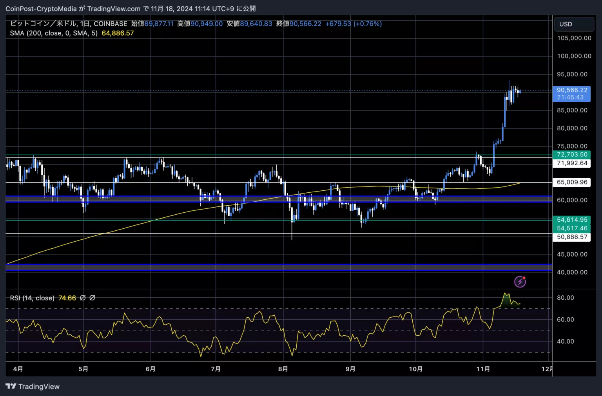Click the 65,009.96 price line label
This screenshot has width=602, height=396.
[572, 182]
